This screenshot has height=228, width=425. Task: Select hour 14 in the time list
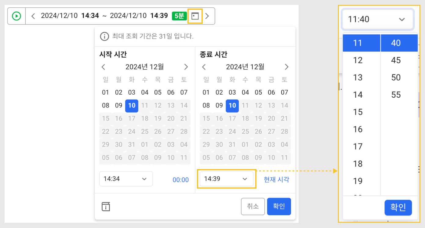(x=361, y=95)
